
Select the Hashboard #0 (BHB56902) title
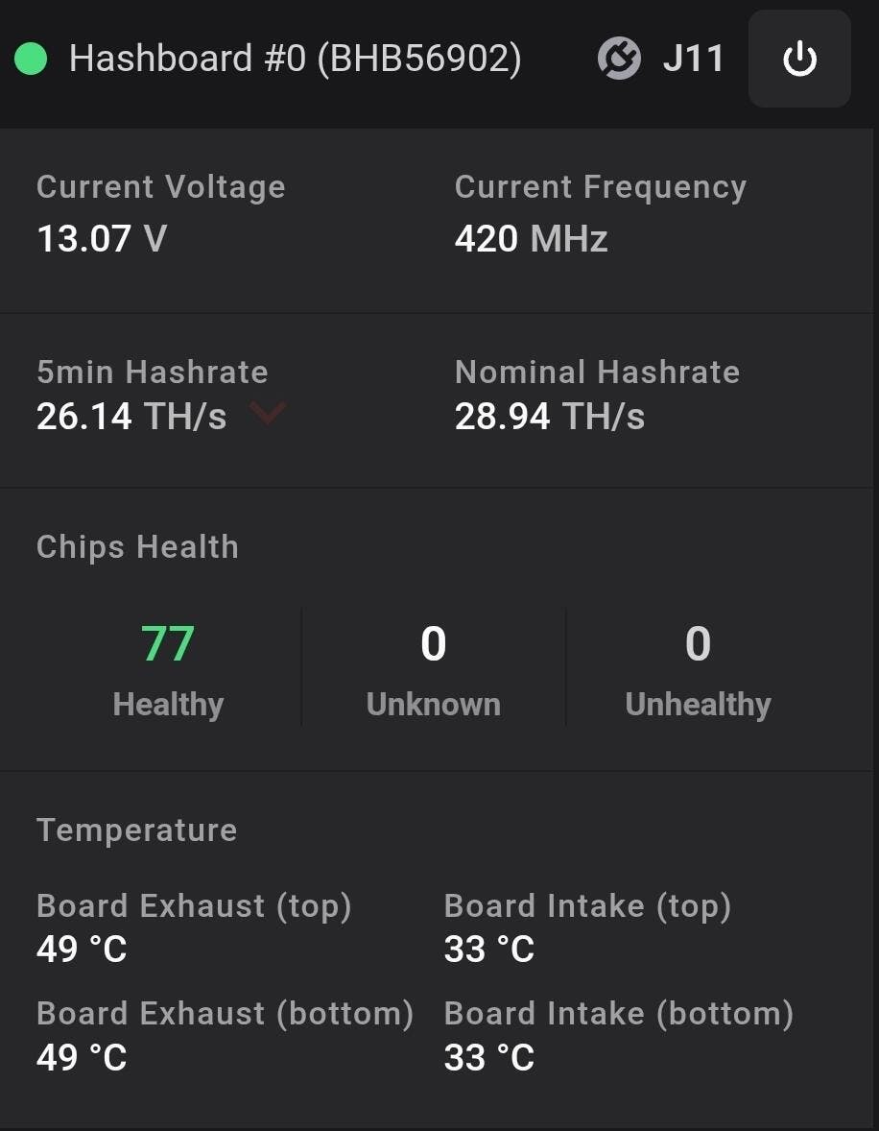295,59
